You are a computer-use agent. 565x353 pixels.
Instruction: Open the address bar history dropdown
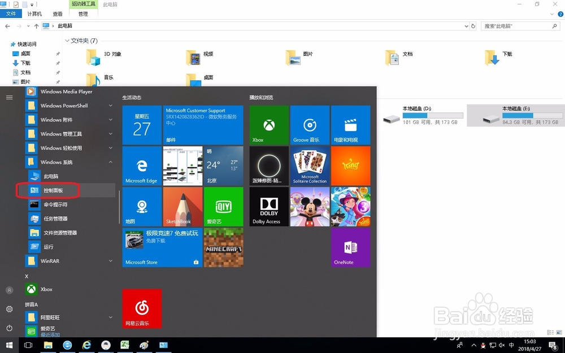(x=466, y=26)
